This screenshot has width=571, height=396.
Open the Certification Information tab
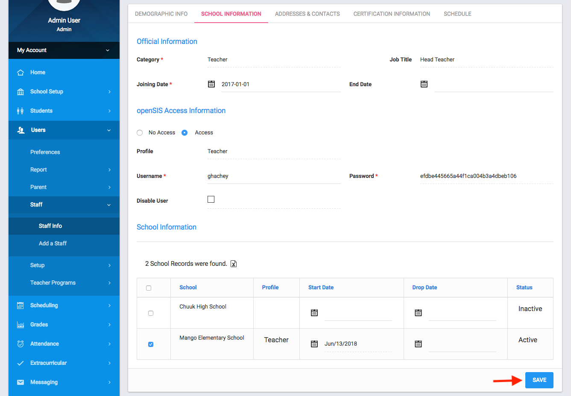pyautogui.click(x=392, y=14)
